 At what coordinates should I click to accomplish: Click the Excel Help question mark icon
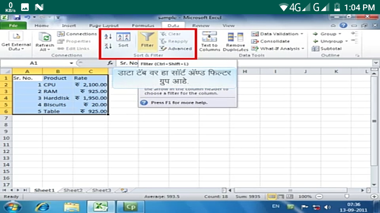[x=343, y=26]
